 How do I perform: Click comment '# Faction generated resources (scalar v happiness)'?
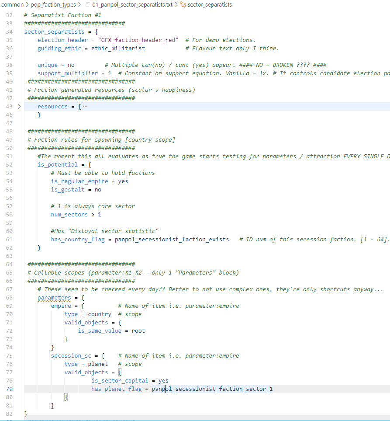pos(111,90)
